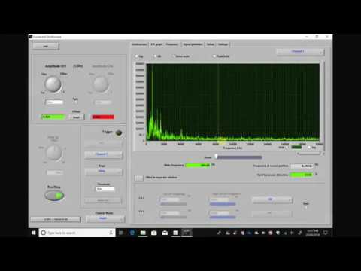Open the Windows Start menu
This screenshot has height=271, width=361.
tap(34, 233)
